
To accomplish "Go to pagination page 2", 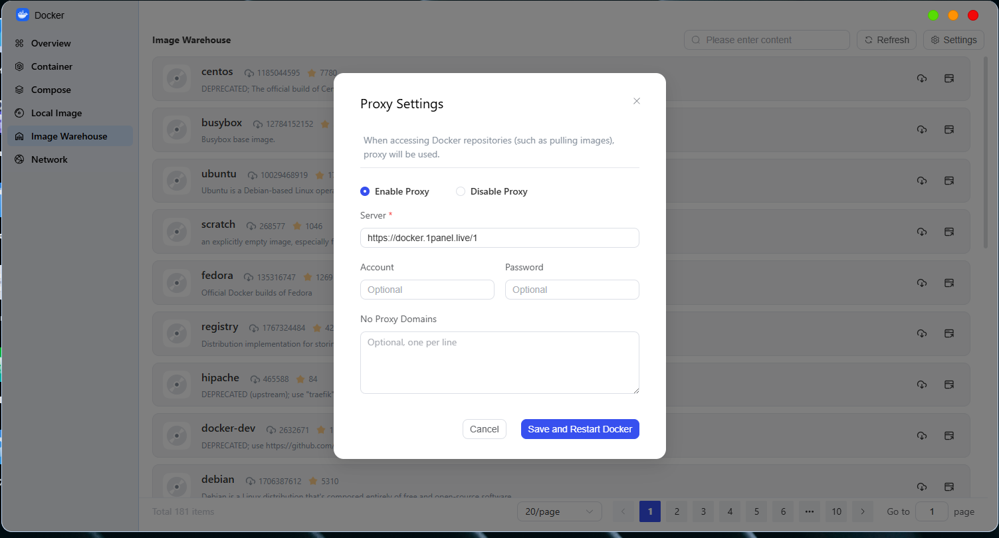I will click(x=677, y=511).
